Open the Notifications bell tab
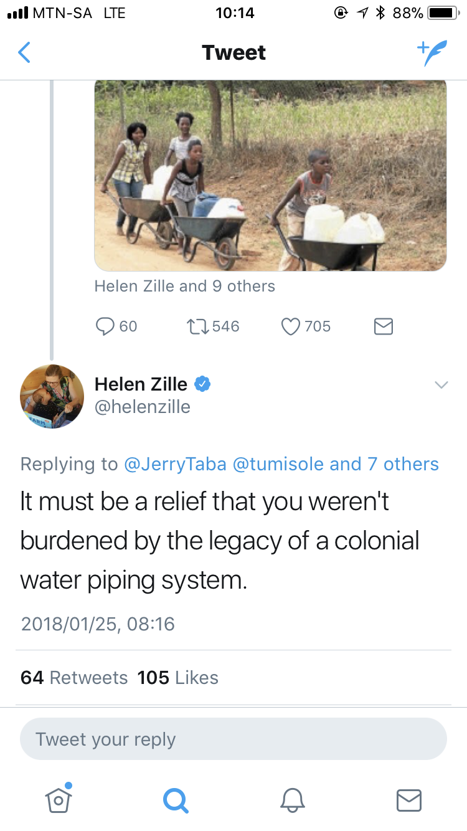Image resolution: width=467 pixels, height=831 pixels. click(x=292, y=799)
